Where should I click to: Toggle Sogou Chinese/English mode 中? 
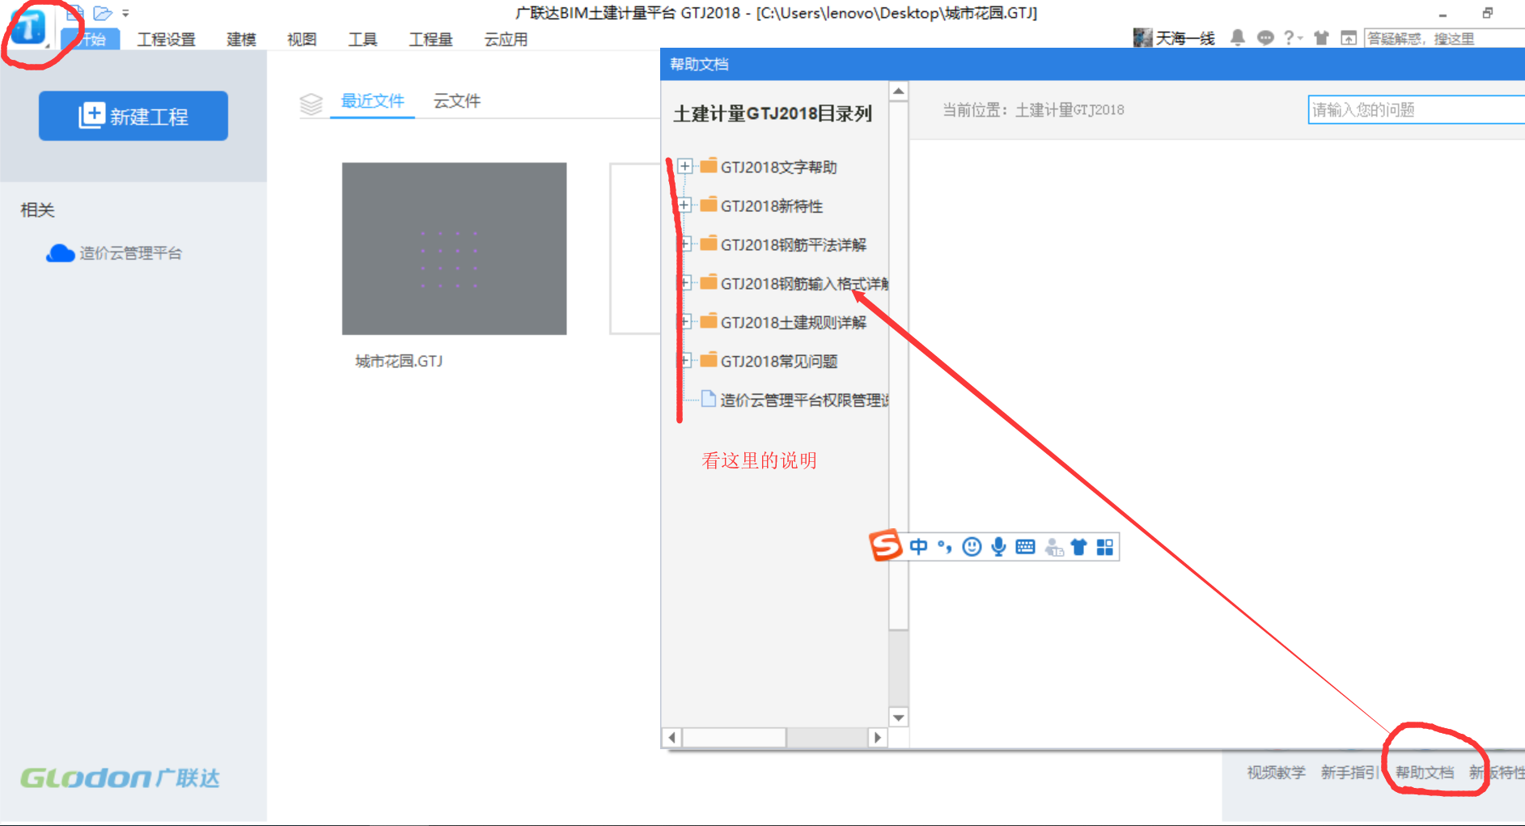point(918,547)
